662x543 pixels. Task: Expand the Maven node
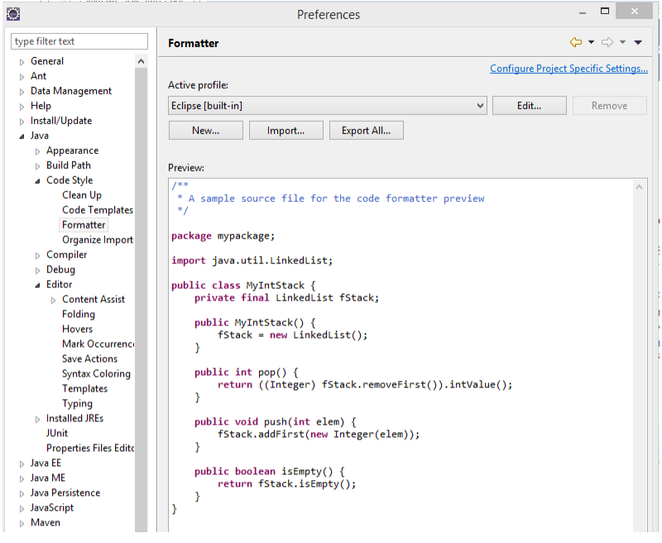(22, 524)
